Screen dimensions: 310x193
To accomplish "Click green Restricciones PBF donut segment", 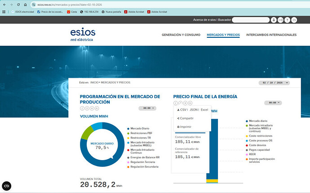I will [87, 133].
